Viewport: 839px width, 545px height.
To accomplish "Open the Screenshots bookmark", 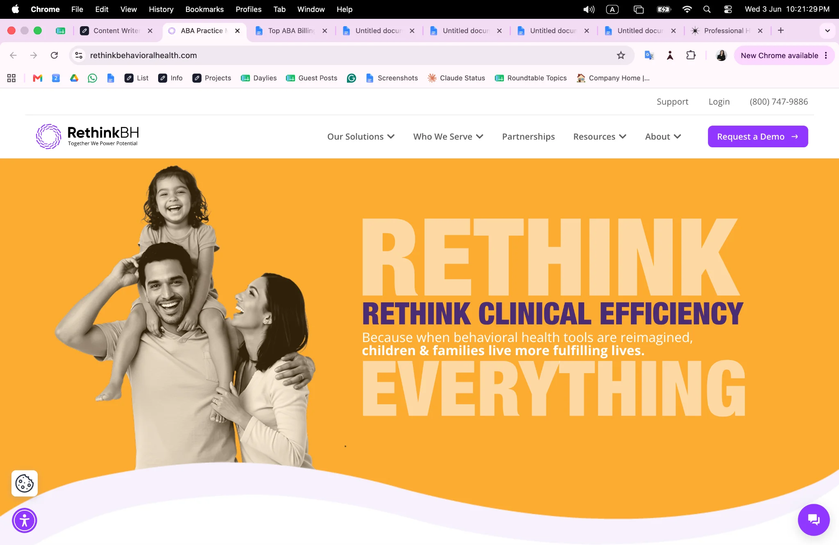I will pos(392,78).
